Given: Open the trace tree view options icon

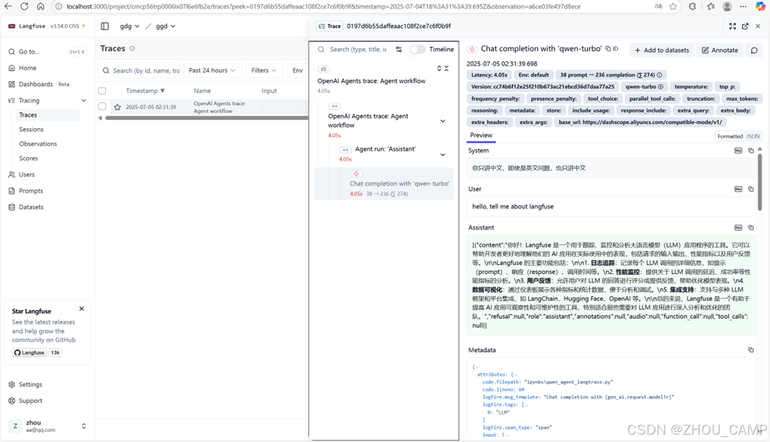Looking at the screenshot, I should [398, 49].
